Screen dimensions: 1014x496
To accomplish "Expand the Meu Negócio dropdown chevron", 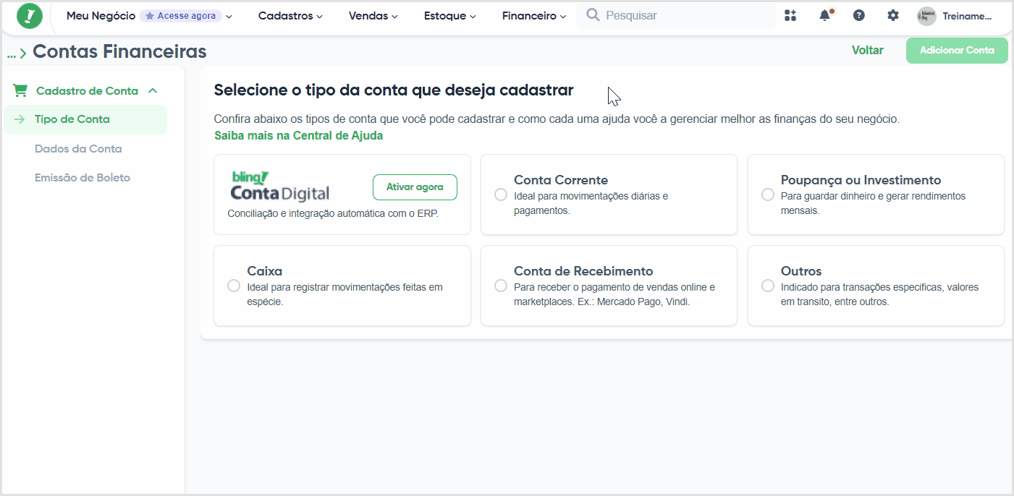I will pos(229,17).
